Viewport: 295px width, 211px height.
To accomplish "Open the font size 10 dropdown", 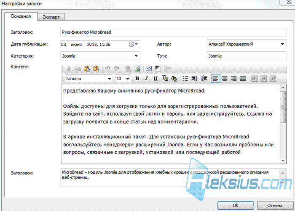I will pos(128,79).
